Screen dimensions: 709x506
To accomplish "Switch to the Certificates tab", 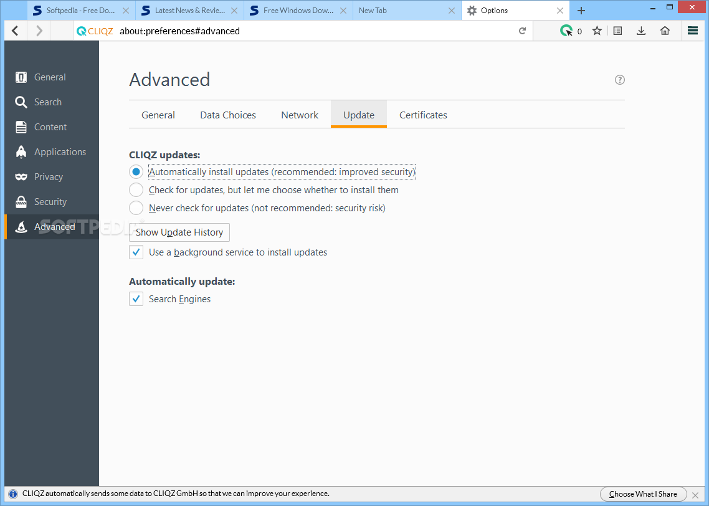I will tap(423, 115).
